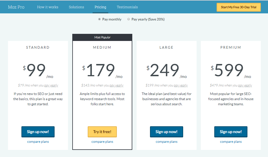This screenshot has height=157, width=268.
Task: Open the Solutions navigation item
Action: [76, 7]
